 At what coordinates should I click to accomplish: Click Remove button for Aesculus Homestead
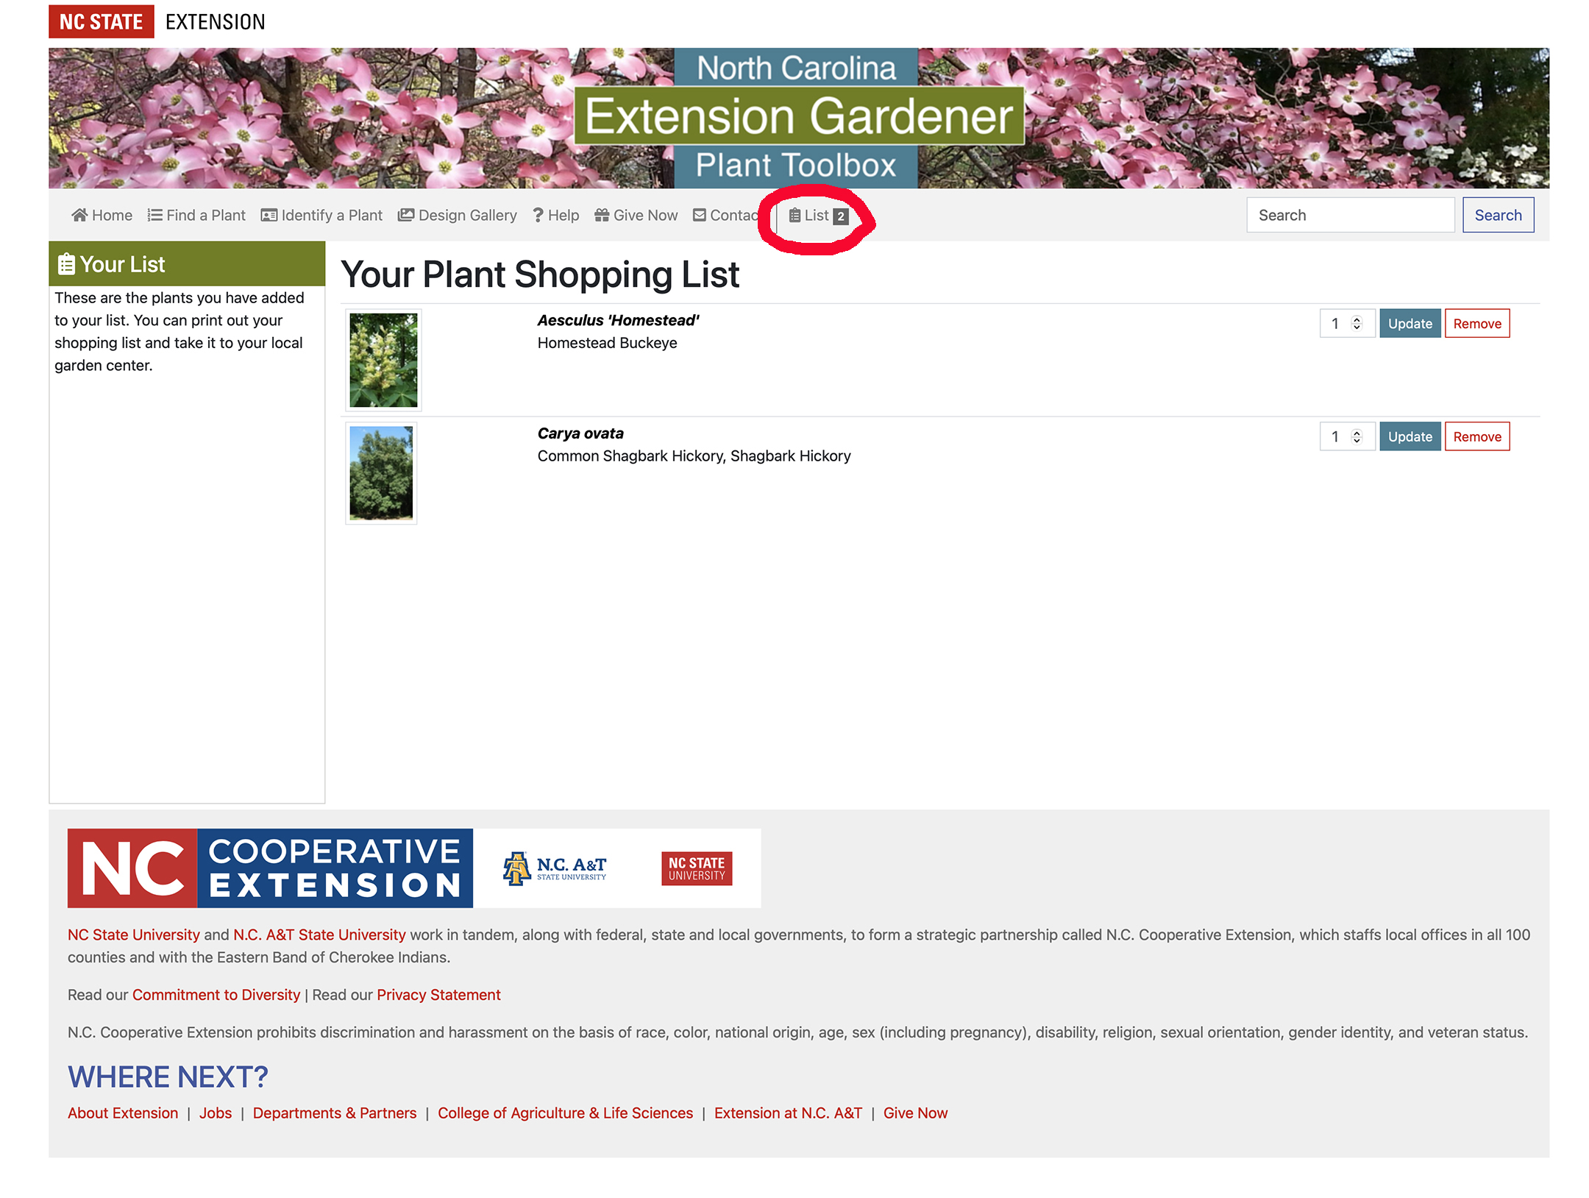1476,323
